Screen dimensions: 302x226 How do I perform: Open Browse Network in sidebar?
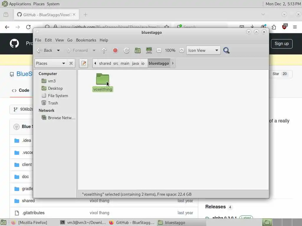tap(58, 118)
